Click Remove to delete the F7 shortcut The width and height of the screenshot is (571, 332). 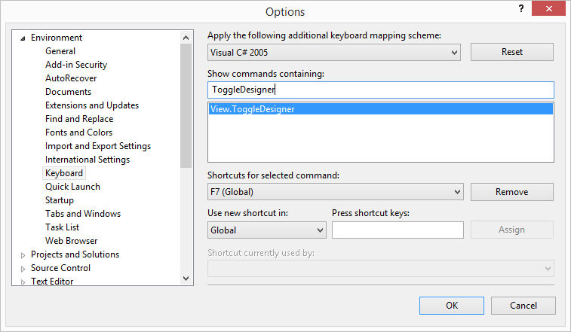[512, 192]
